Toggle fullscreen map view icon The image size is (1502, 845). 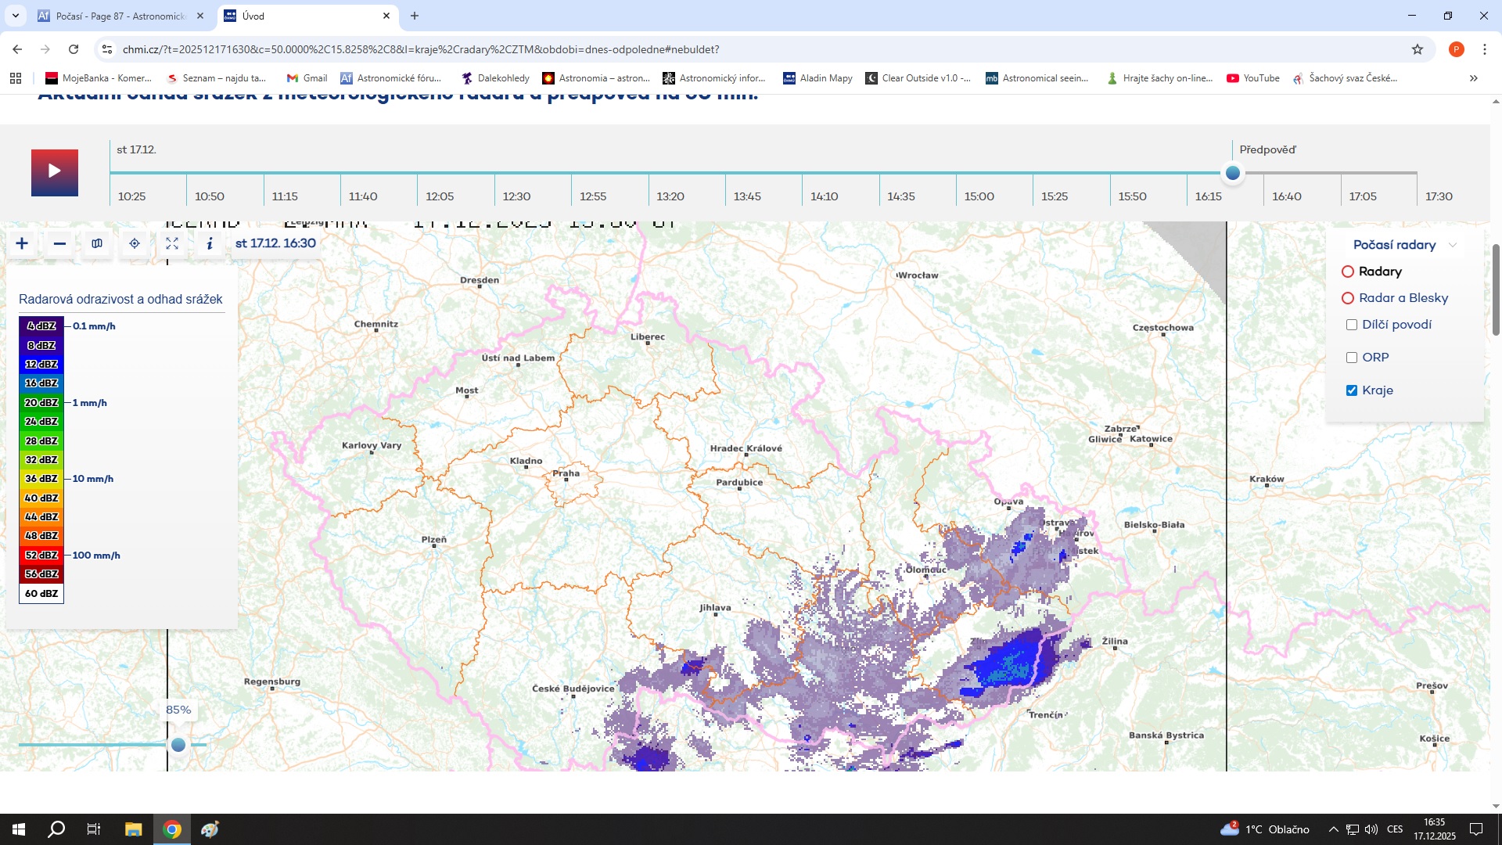pos(172,243)
